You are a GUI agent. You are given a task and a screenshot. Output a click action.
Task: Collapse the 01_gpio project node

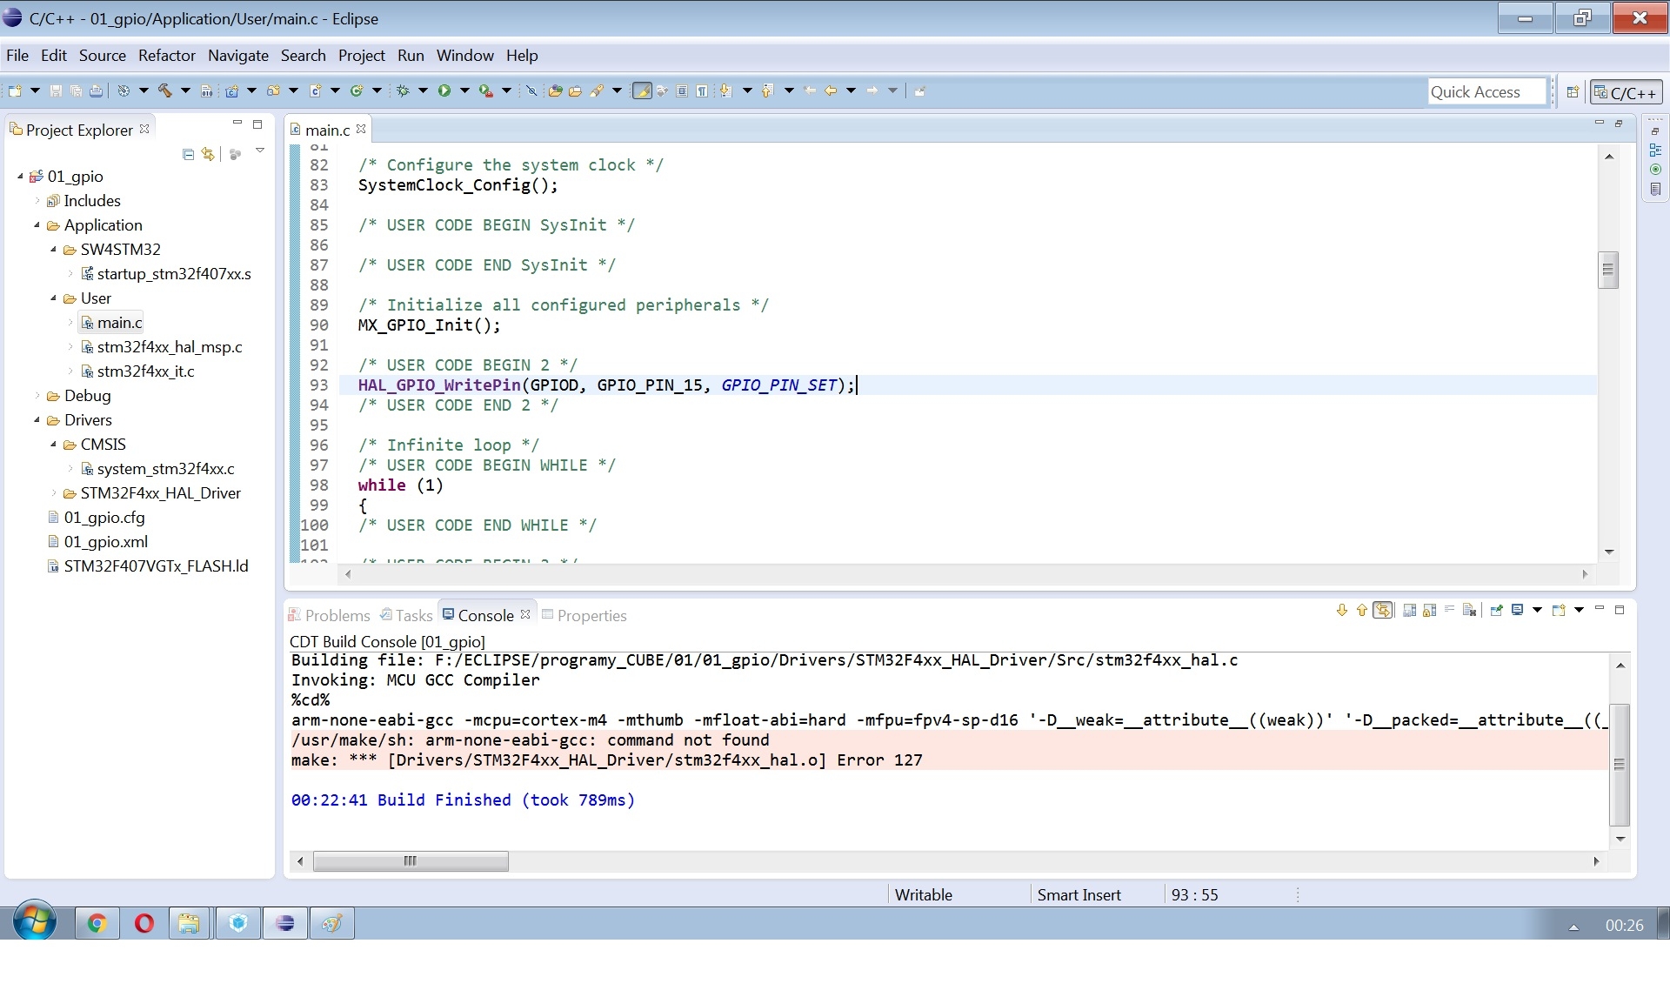pos(20,177)
